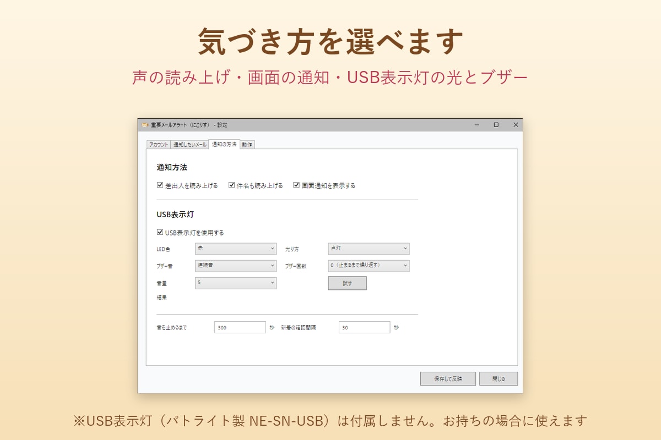Click the USB表示灯 section heading

tap(175, 214)
